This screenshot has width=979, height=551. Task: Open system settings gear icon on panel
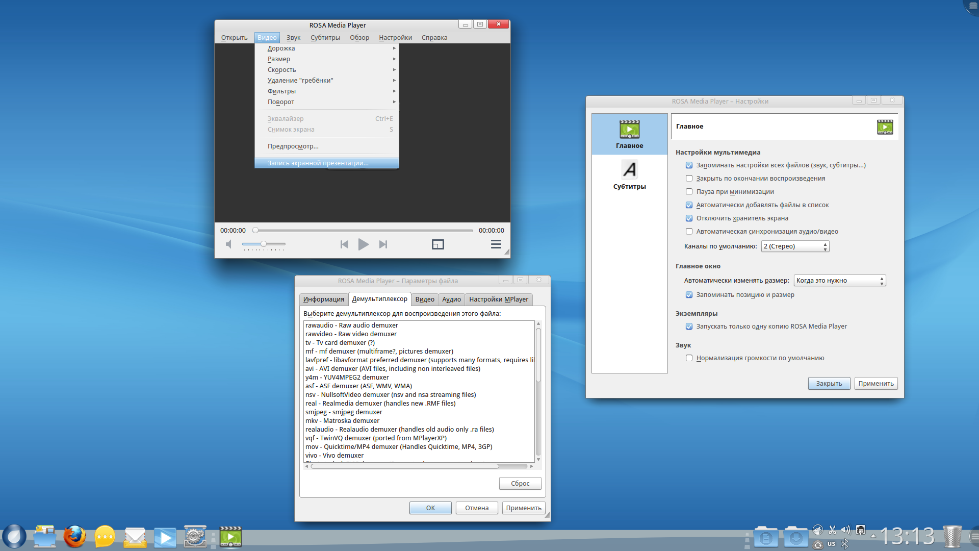coord(195,537)
